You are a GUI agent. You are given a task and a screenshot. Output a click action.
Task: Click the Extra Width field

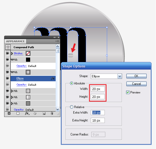coord(98,113)
